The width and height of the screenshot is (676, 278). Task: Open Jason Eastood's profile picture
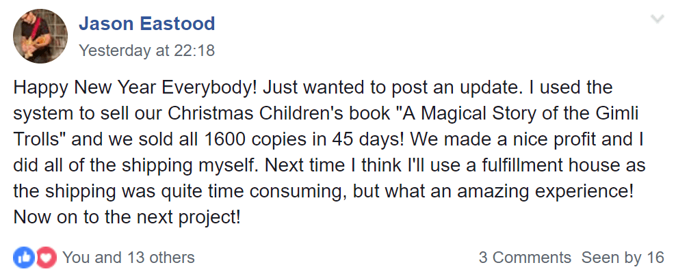coord(40,36)
